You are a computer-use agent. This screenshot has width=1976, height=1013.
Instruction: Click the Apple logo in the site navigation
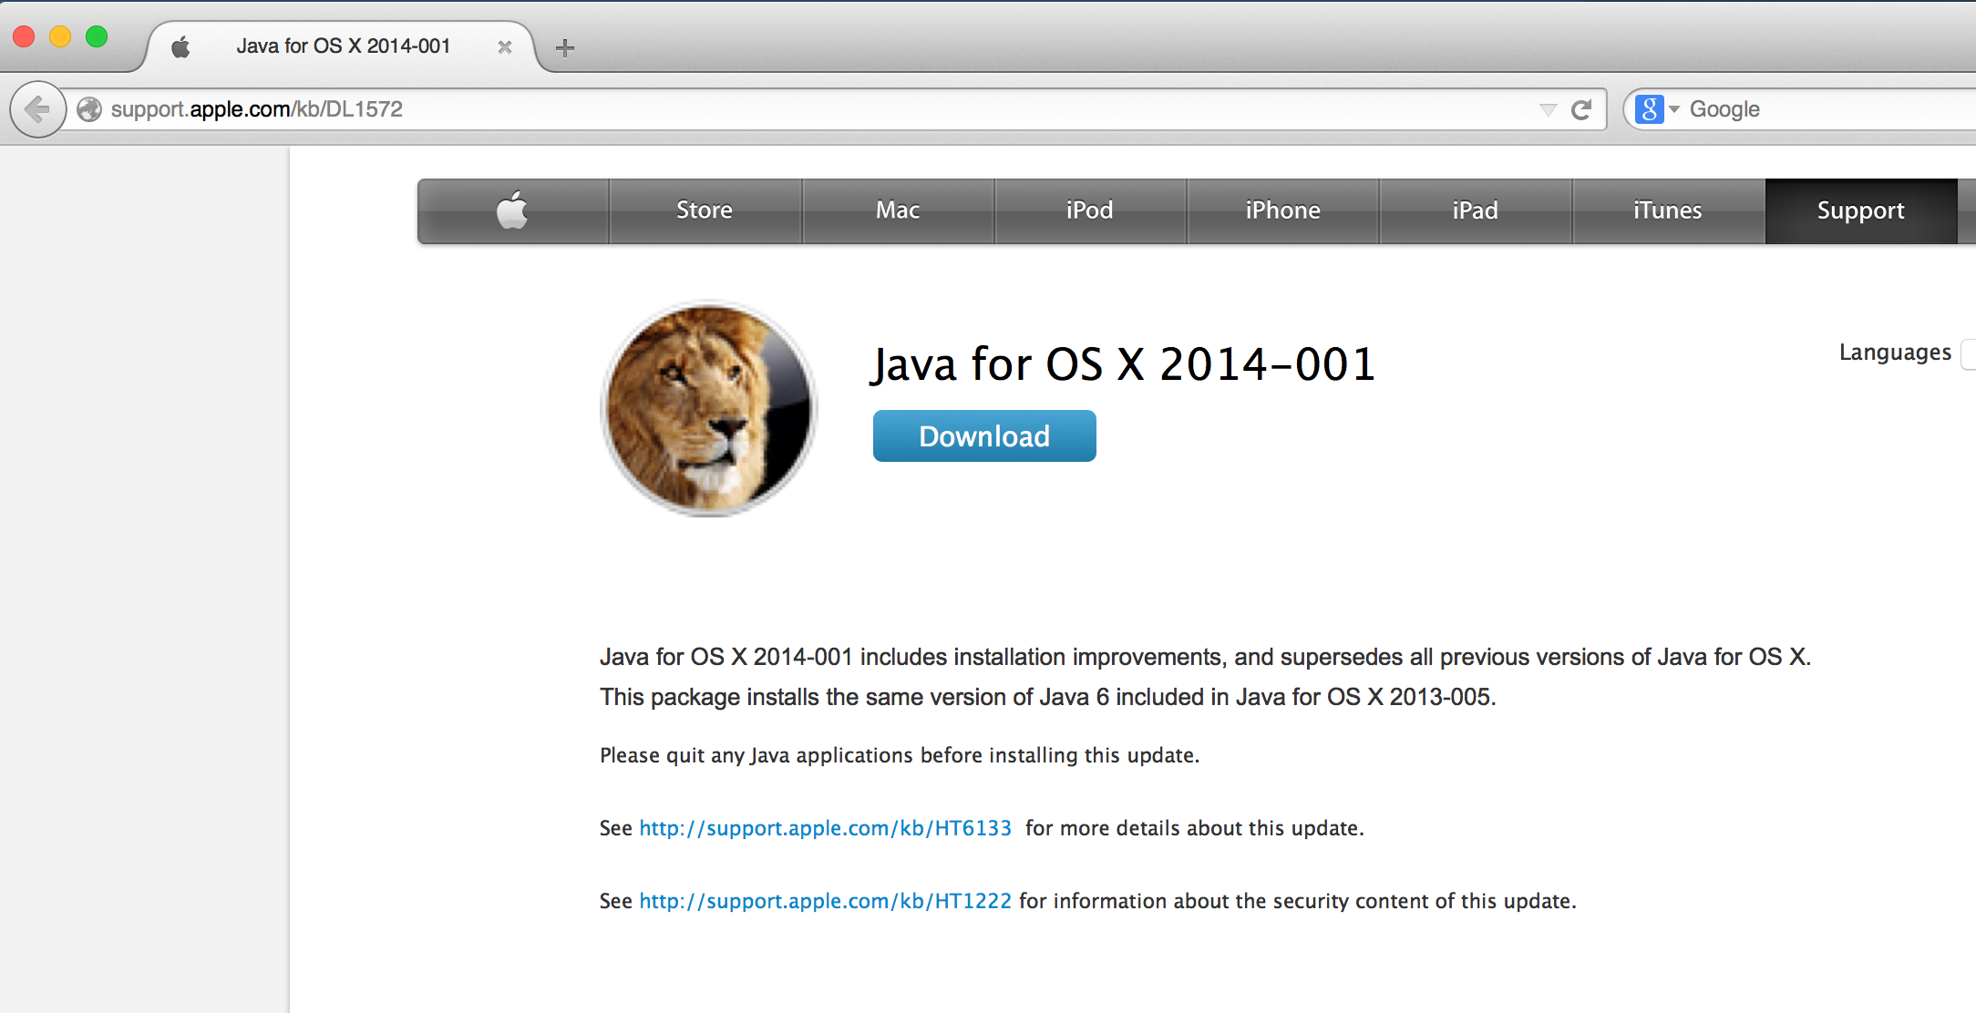tap(513, 210)
